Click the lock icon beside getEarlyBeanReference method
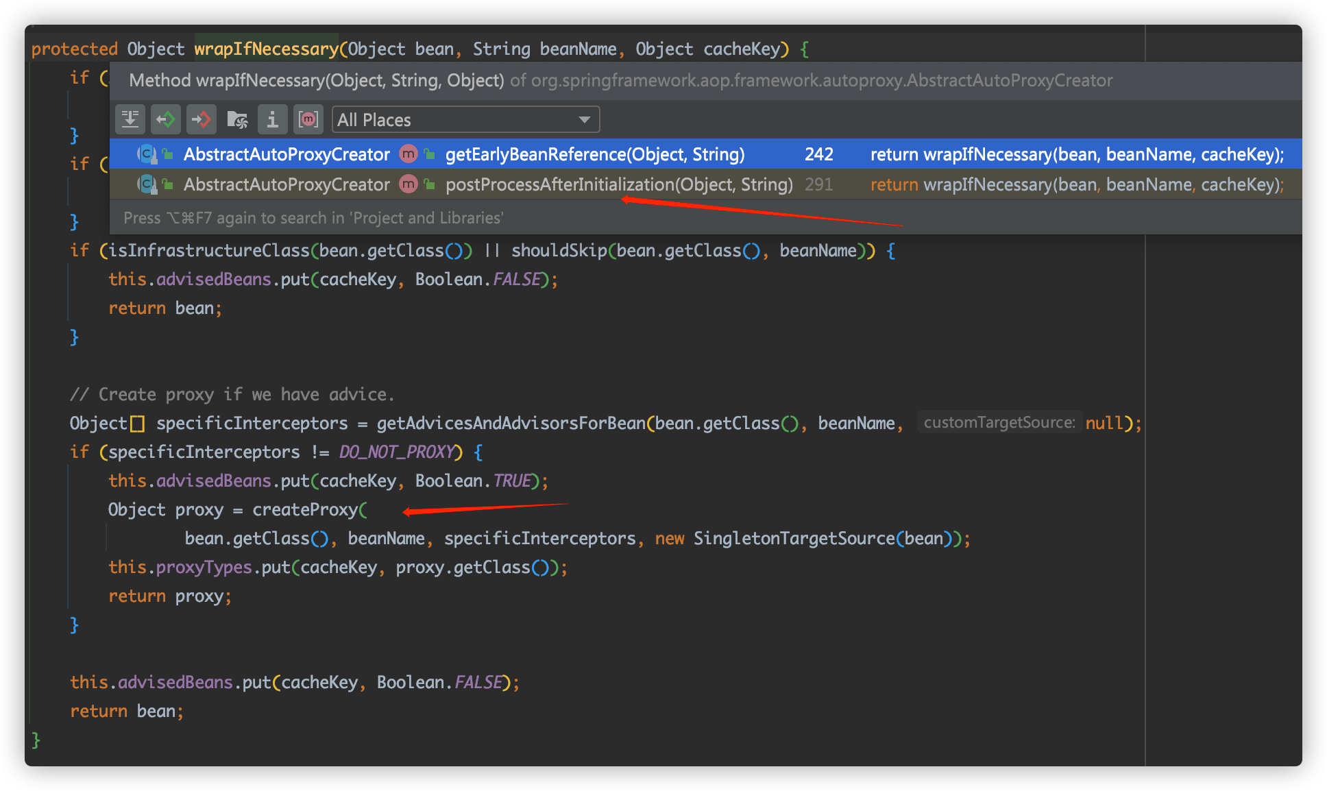 click(428, 154)
